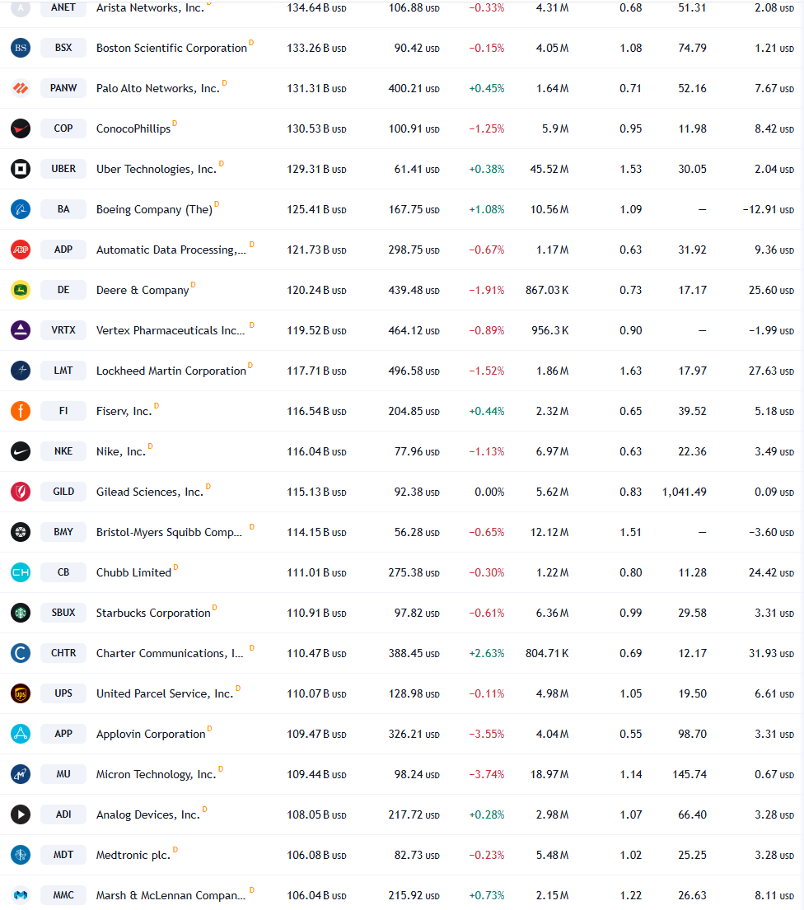
Task: Open the BSX ticker symbol
Action: click(63, 48)
